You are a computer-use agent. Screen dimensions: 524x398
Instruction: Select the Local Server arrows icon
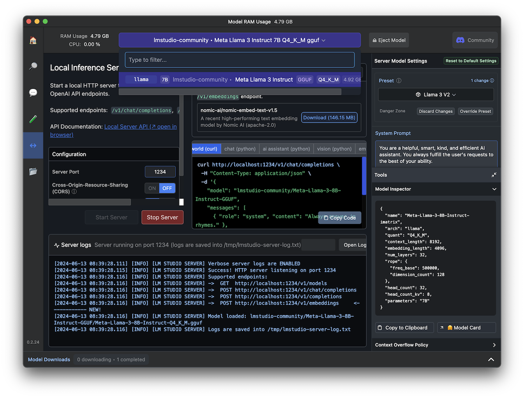tap(33, 145)
